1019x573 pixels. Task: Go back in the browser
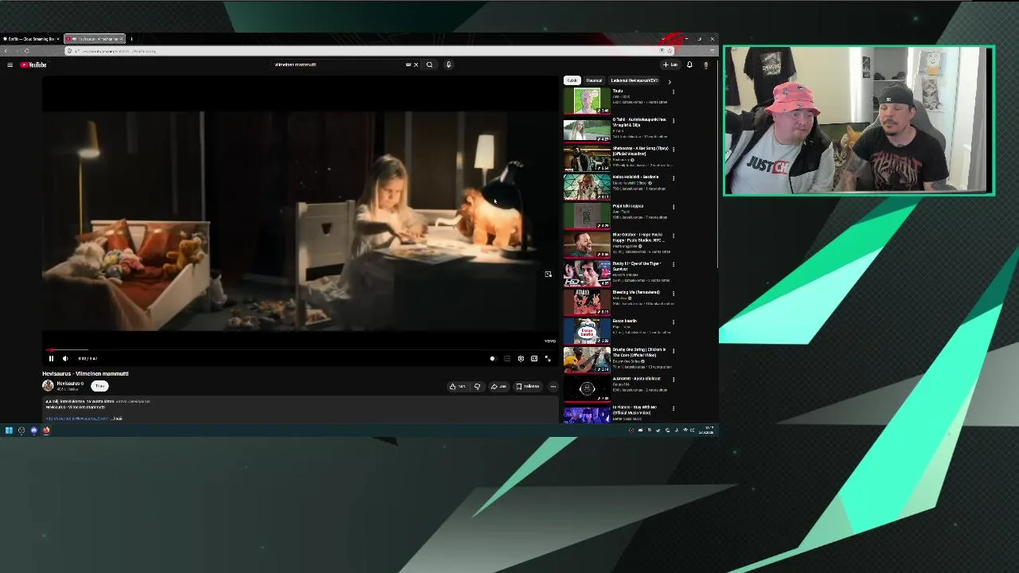6,51
